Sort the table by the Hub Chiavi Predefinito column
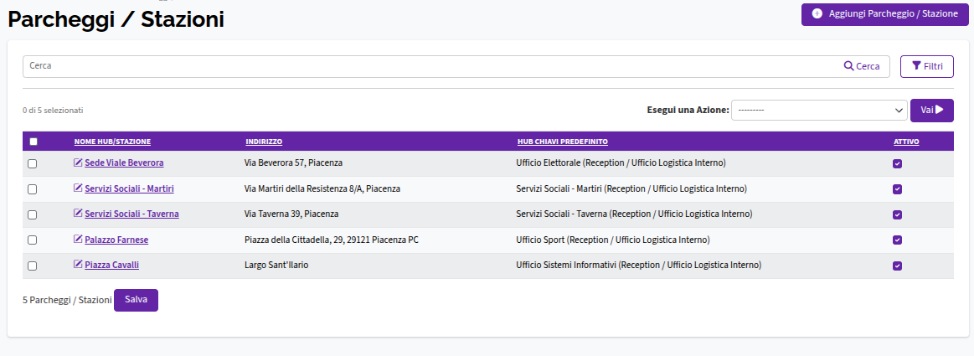 (x=563, y=142)
